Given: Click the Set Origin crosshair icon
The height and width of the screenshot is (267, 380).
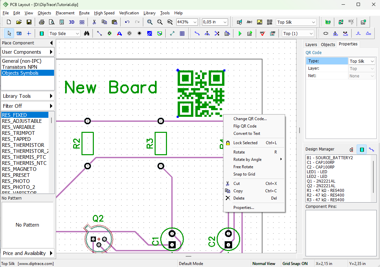Looking at the screenshot, I should coord(29,33).
